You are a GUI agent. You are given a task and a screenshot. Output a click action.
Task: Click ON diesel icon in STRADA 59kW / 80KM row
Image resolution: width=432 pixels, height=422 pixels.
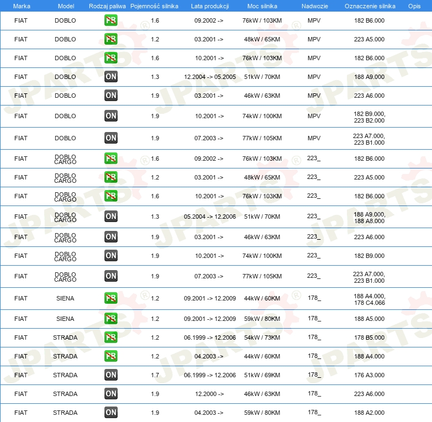point(110,413)
